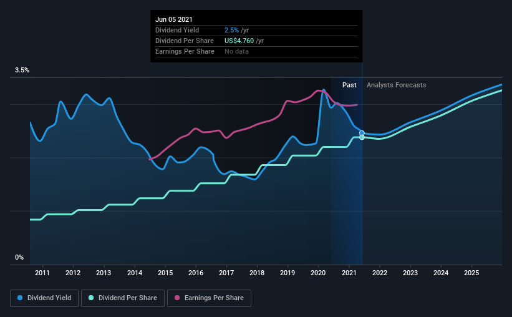The height and width of the screenshot is (317, 512).
Task: Click the 2017 x-axis label
Action: point(226,273)
